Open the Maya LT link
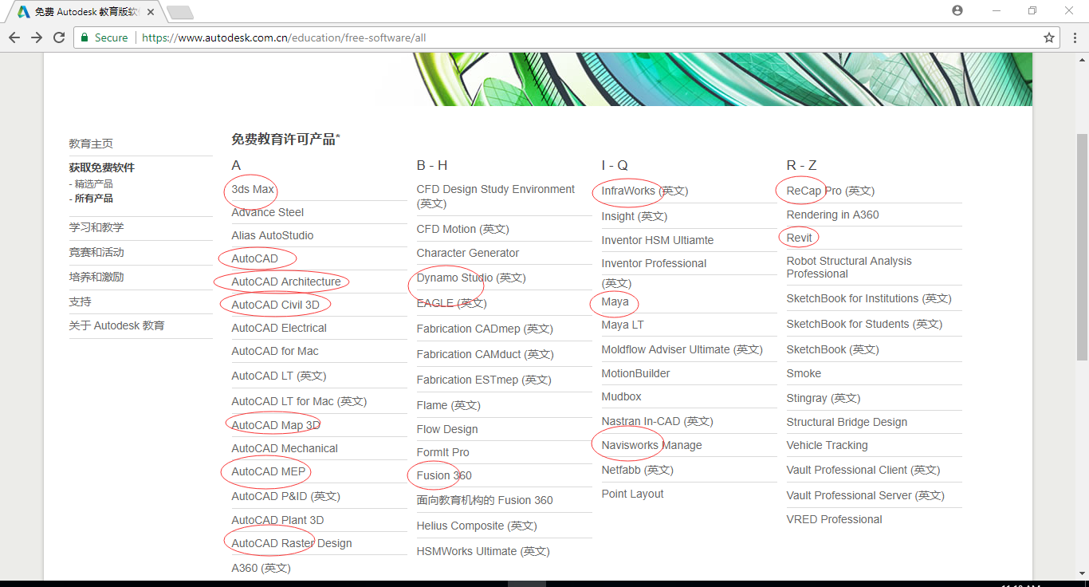 coord(623,325)
